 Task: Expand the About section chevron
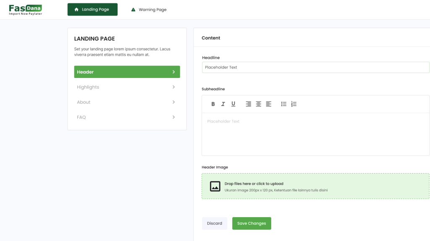[173, 102]
